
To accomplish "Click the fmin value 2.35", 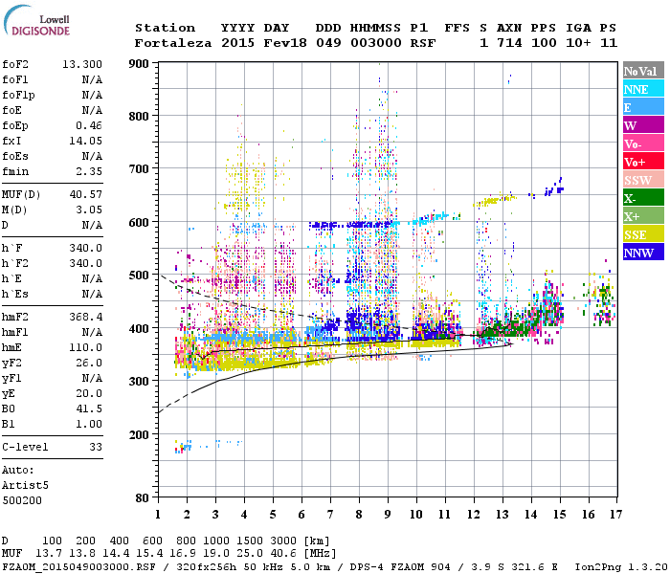I will (x=89, y=171).
